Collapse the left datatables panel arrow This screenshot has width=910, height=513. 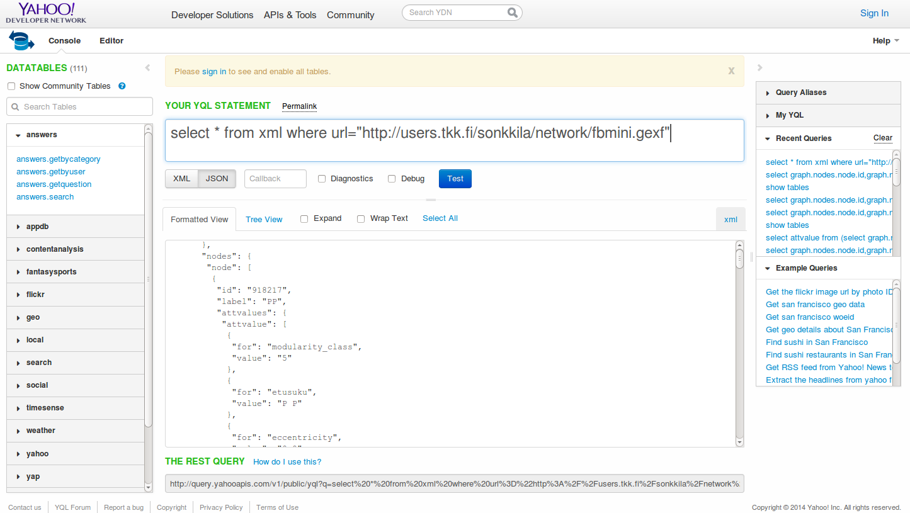point(147,68)
